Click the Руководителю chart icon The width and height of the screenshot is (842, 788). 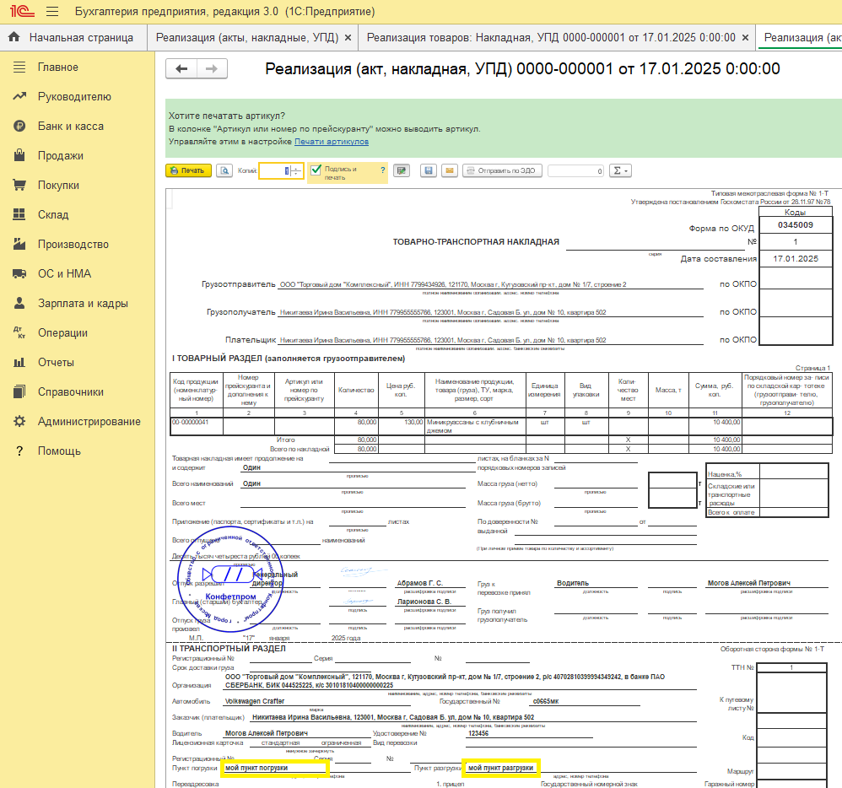tap(19, 97)
